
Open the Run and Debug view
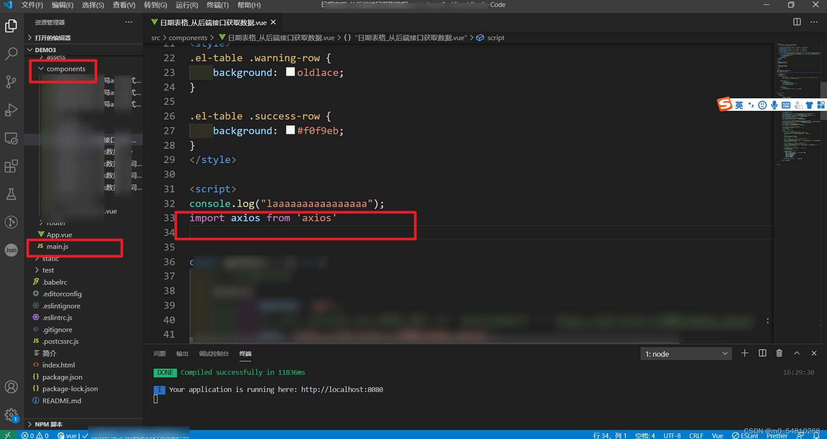point(11,110)
